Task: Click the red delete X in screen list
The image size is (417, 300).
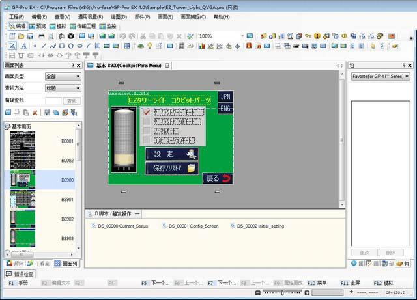Action: point(35,113)
